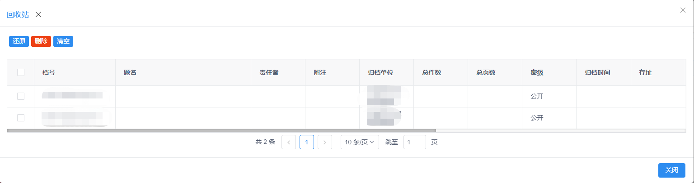
Task: Click the 档号 column header
Action: coord(49,72)
